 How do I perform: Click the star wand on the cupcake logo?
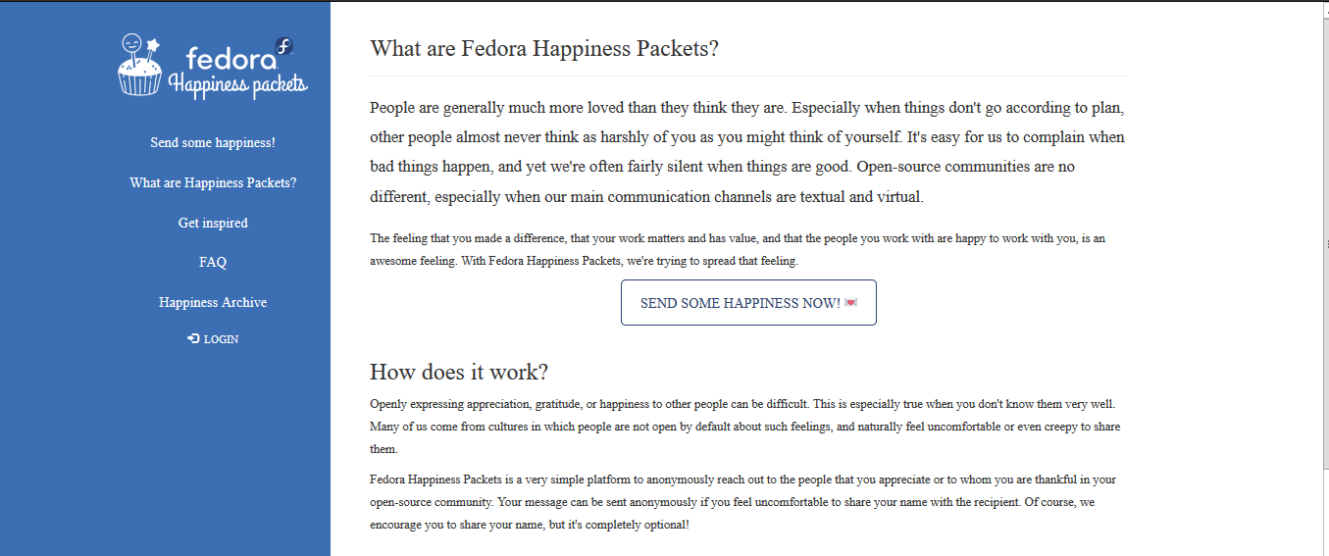tap(153, 46)
